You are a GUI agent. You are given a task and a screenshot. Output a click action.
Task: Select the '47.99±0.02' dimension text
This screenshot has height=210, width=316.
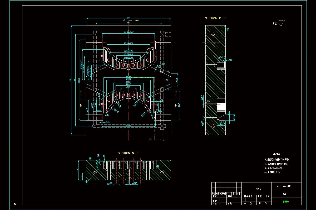click(129, 54)
